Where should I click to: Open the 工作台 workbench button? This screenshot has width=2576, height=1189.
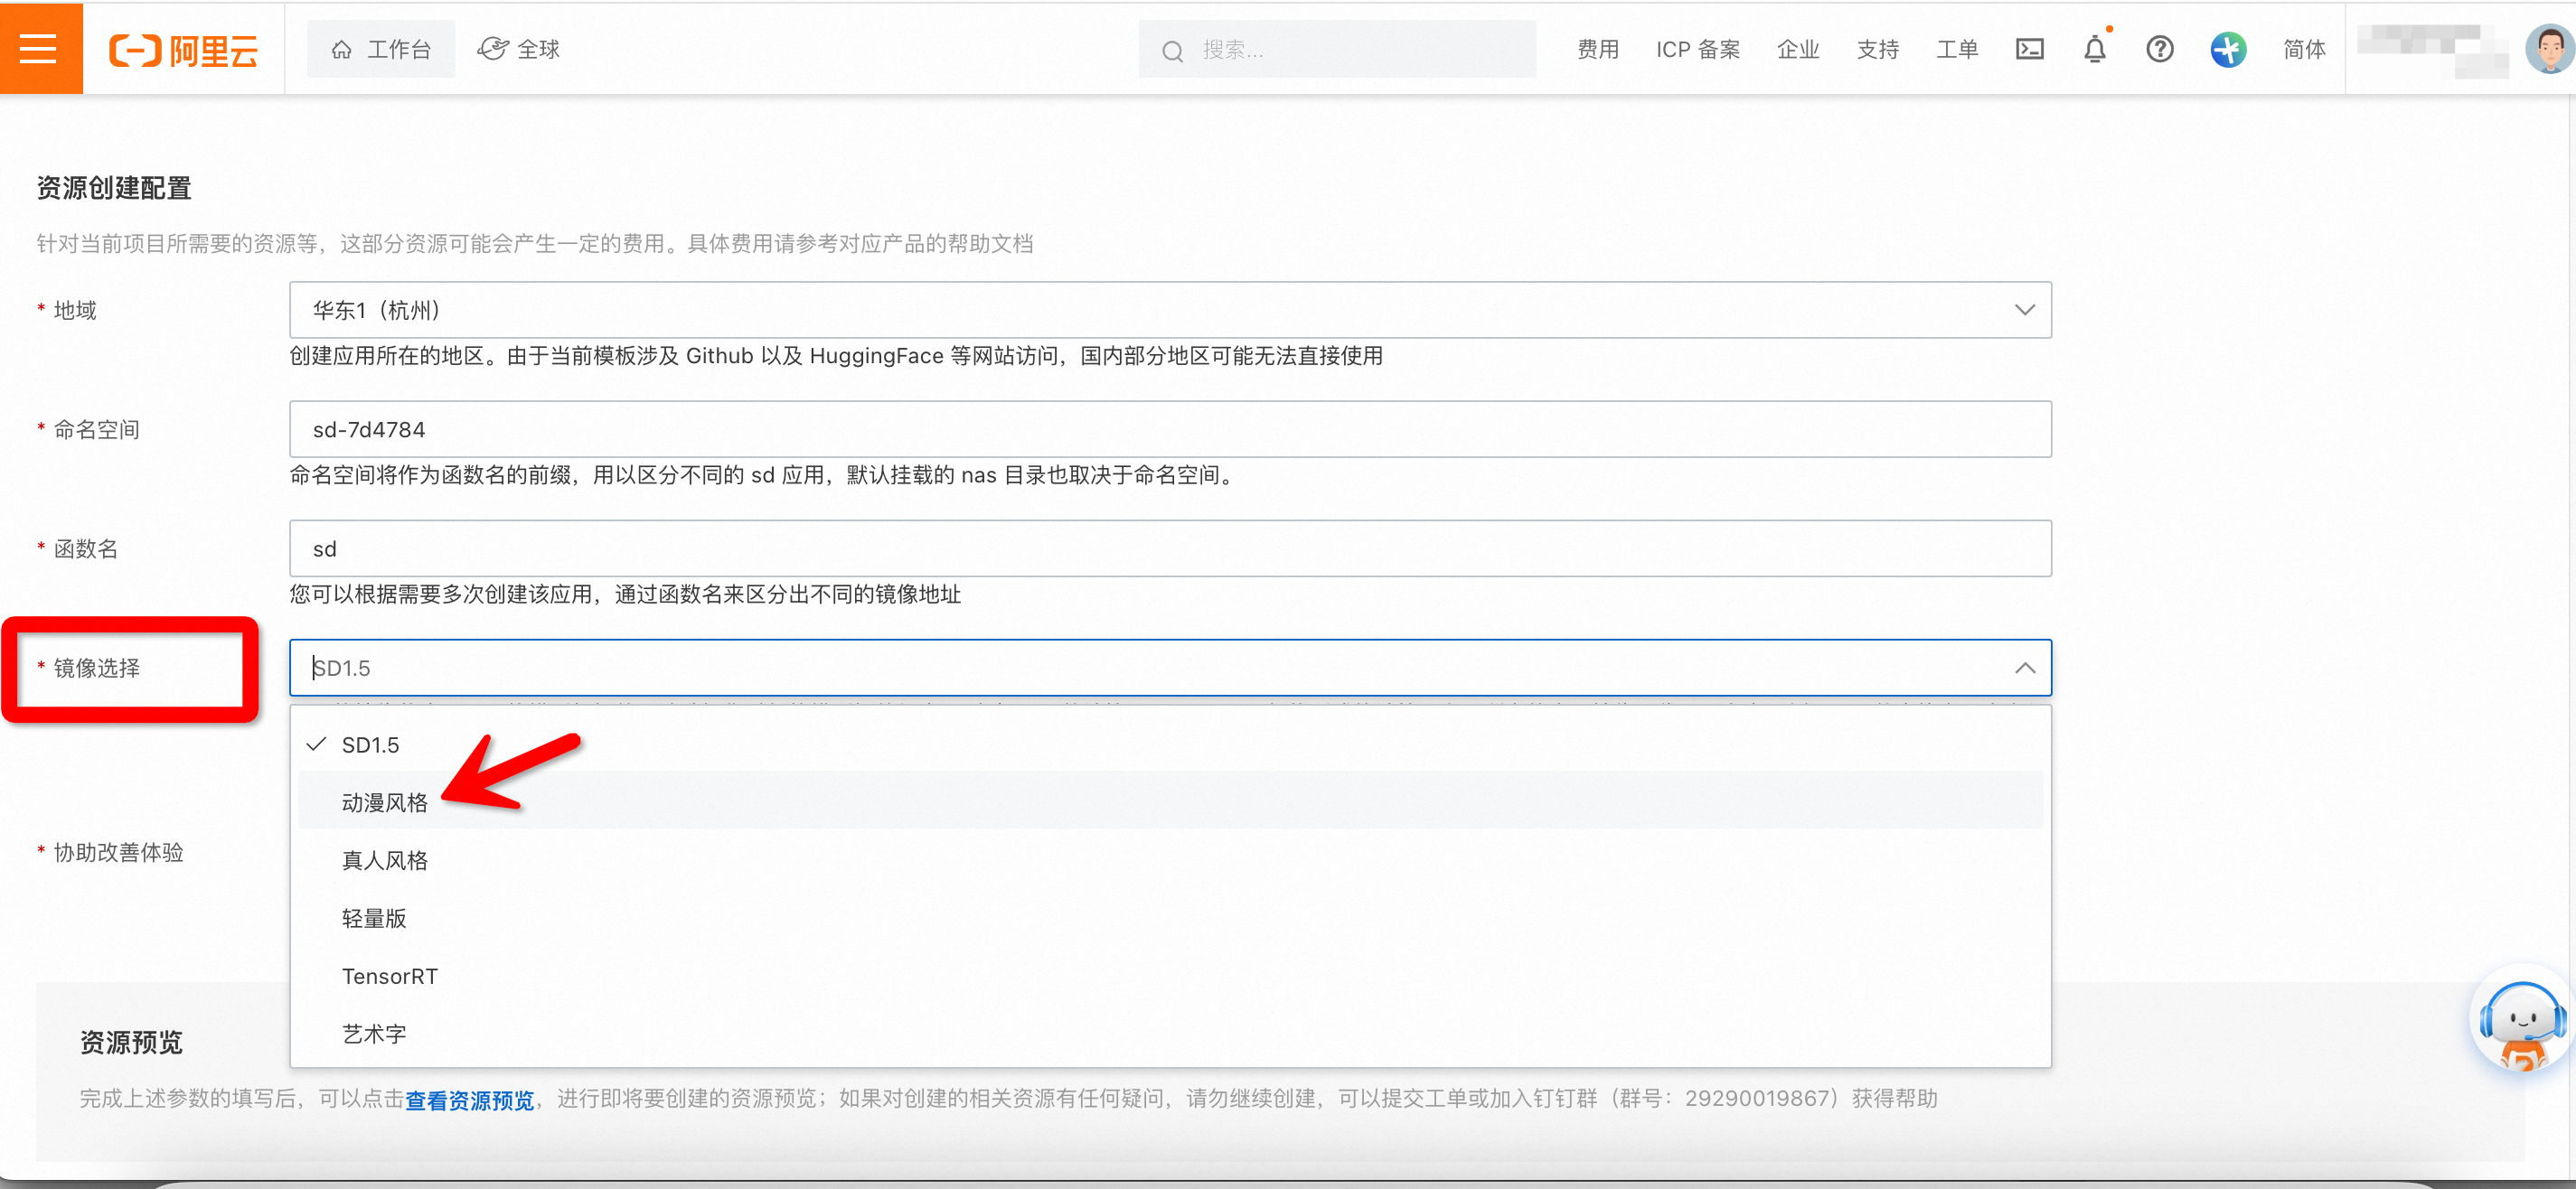[381, 49]
